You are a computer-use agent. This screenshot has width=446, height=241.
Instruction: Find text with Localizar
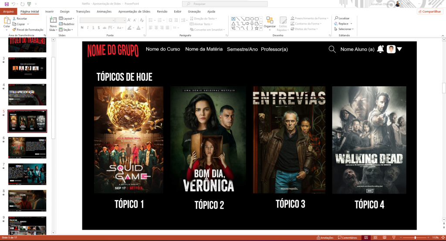click(342, 18)
